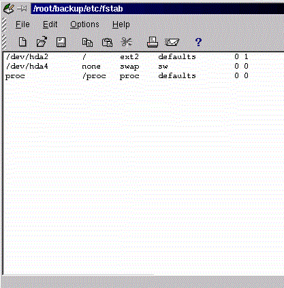Click the blue question mark help icon

click(x=198, y=42)
